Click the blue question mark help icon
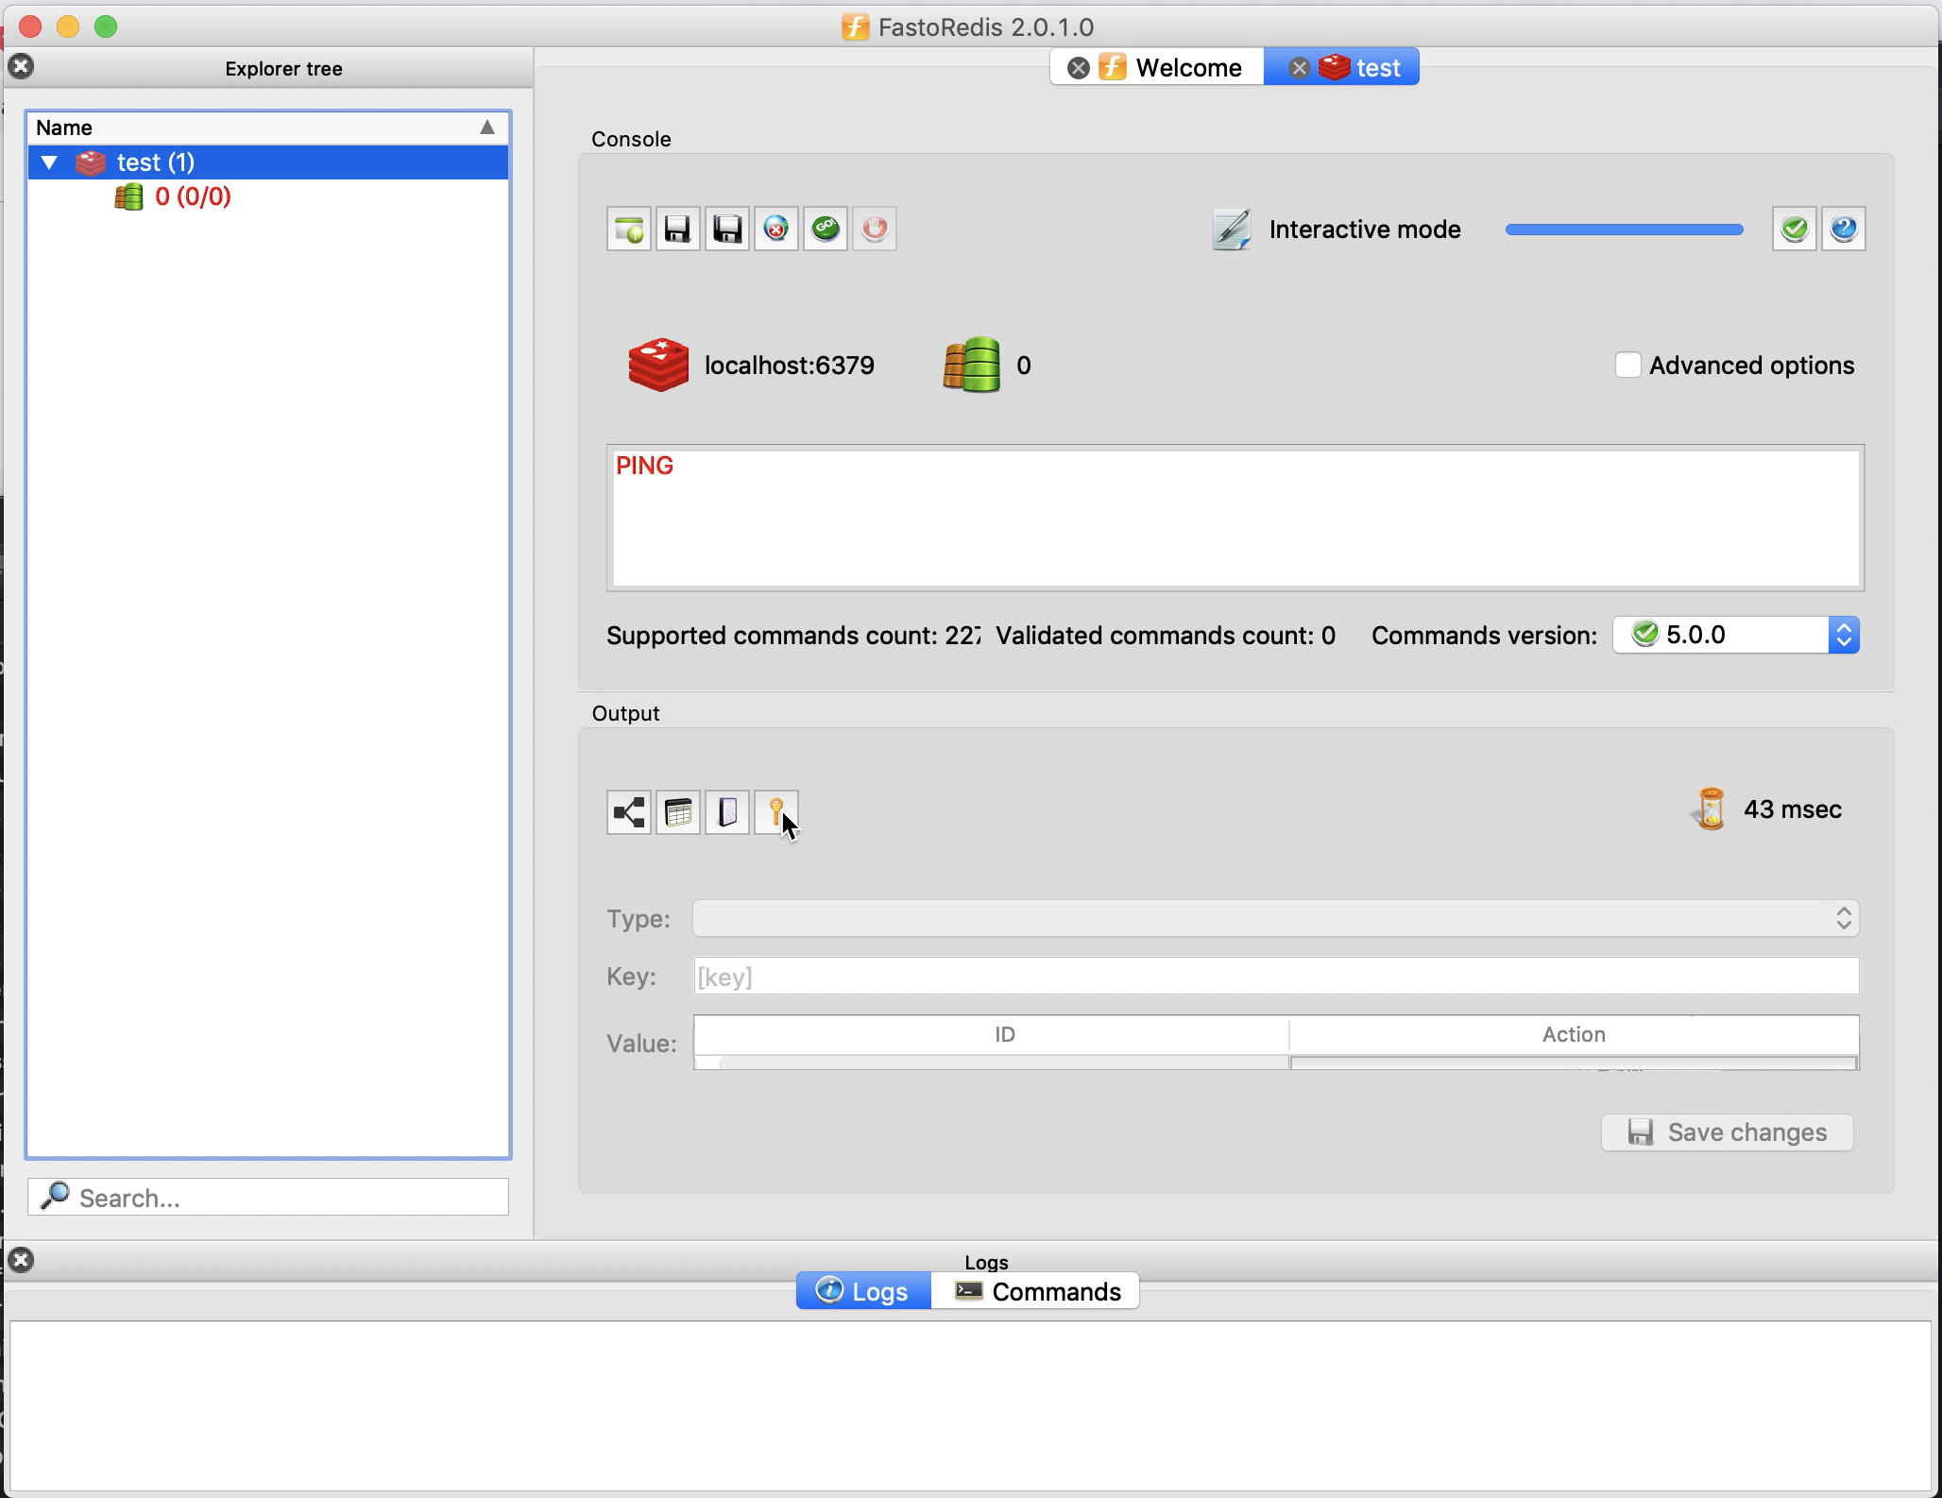This screenshot has width=1942, height=1498. [x=1844, y=229]
